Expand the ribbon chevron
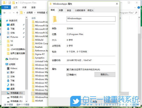The width and height of the screenshot is (142, 108). [x=135, y=8]
